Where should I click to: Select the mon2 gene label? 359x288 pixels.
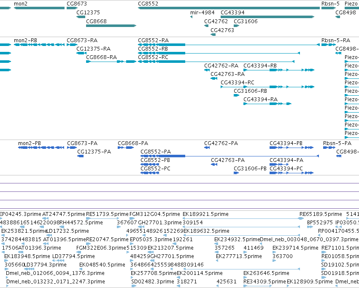pos(21,4)
